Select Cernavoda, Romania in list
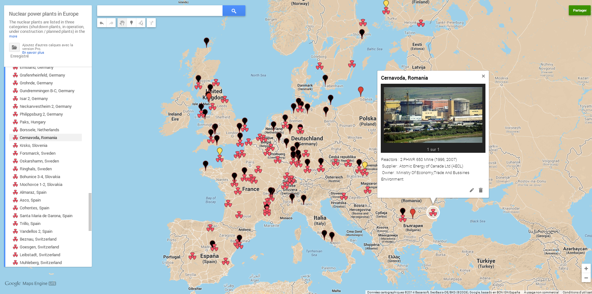Image resolution: width=592 pixels, height=294 pixels. pyautogui.click(x=45, y=137)
